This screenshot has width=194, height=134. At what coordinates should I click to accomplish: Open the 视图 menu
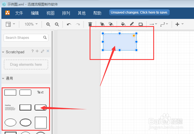coord(50,13)
